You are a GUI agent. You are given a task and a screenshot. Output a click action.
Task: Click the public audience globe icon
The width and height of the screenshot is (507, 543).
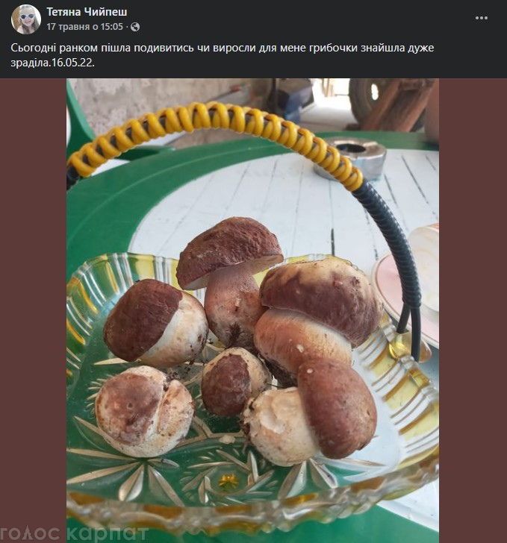pyautogui.click(x=135, y=27)
